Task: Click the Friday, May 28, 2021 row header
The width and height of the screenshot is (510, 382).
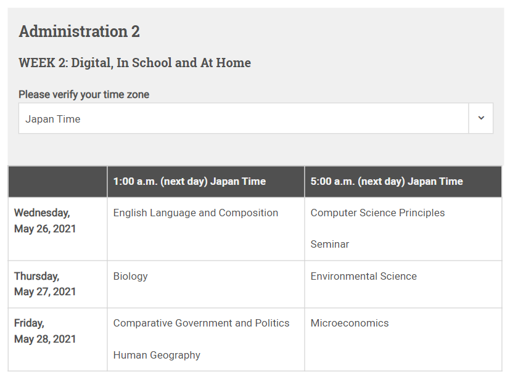Action: [x=45, y=331]
